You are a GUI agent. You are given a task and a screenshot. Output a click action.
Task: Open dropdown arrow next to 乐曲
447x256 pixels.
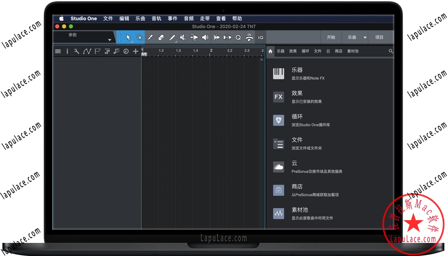365,37
